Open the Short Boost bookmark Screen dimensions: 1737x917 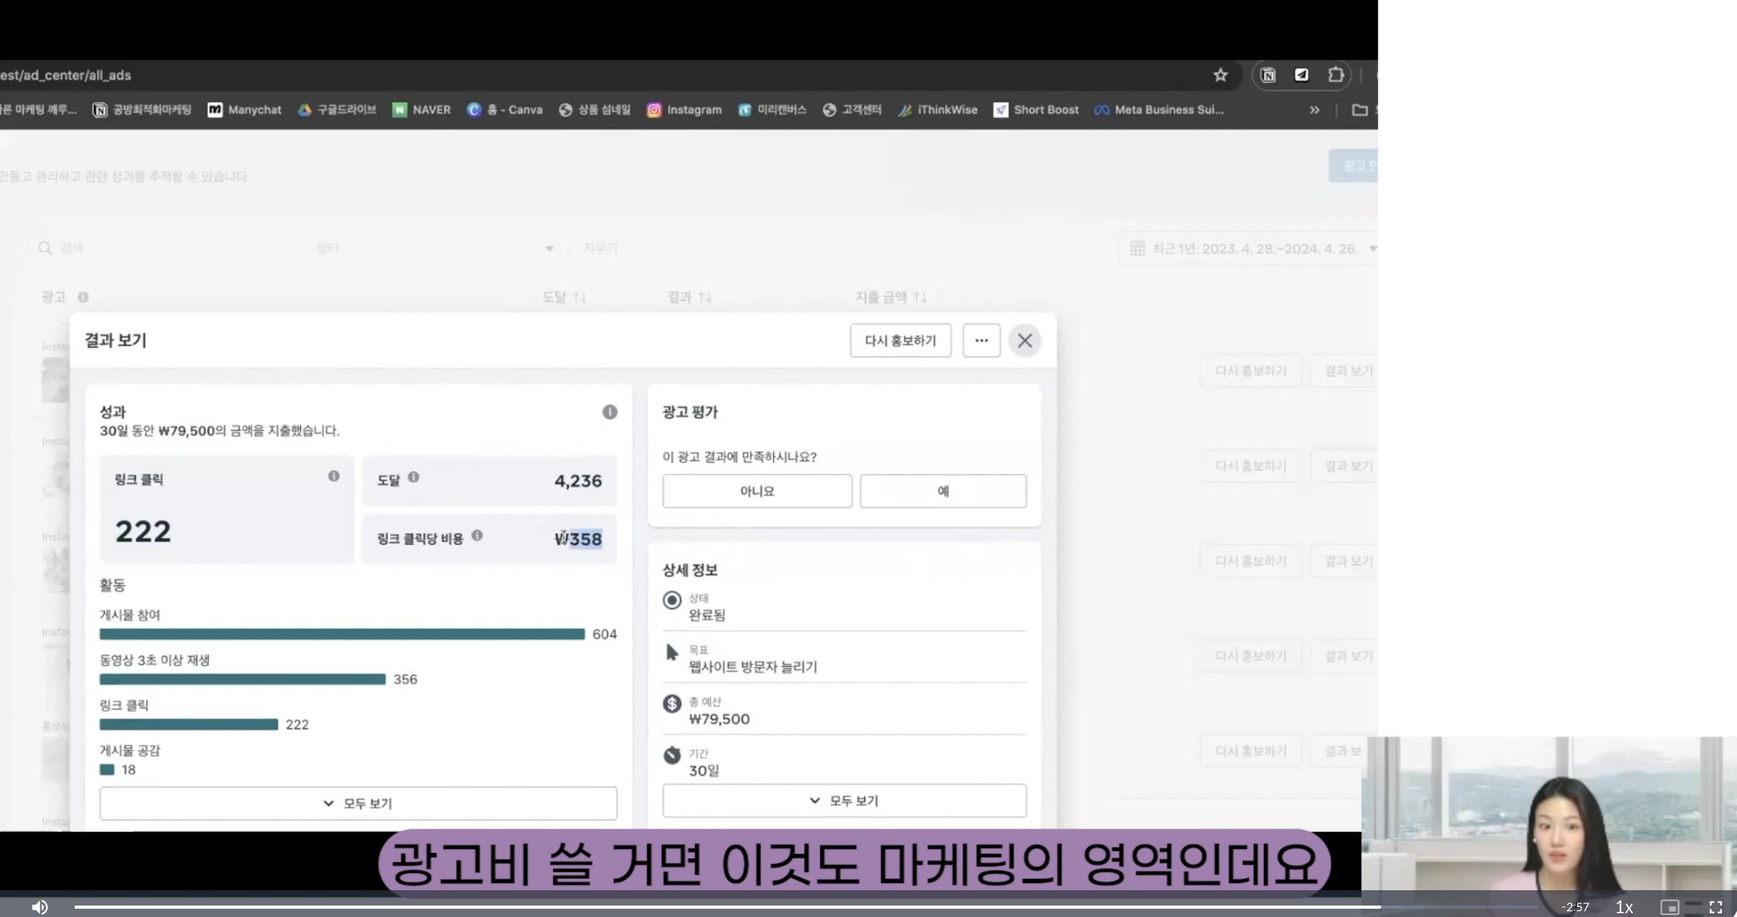coord(1036,110)
